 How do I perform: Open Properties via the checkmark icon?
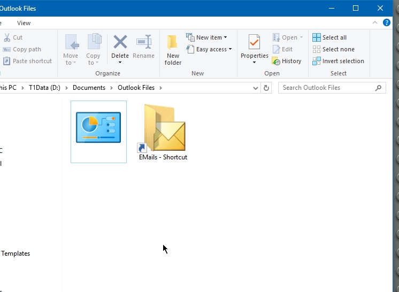pos(254,43)
